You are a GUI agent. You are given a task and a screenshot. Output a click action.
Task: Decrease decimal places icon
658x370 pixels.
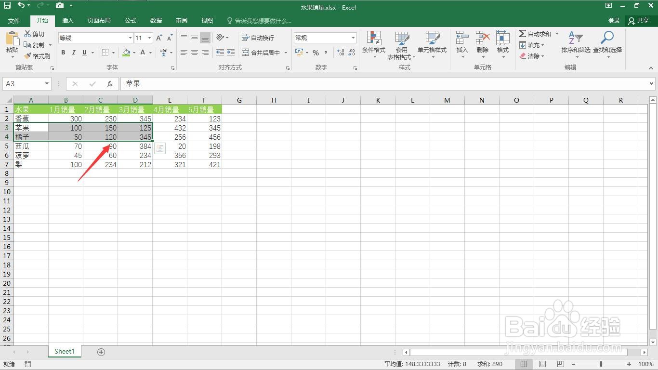click(352, 53)
